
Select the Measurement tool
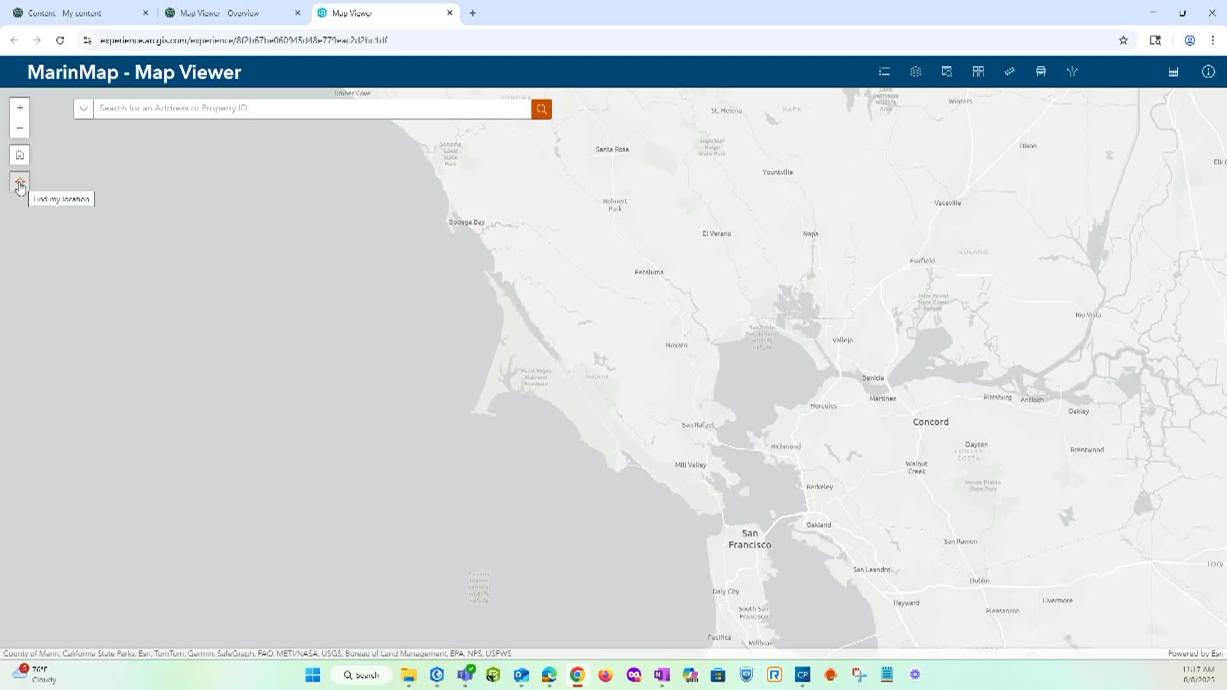pyautogui.click(x=1010, y=72)
